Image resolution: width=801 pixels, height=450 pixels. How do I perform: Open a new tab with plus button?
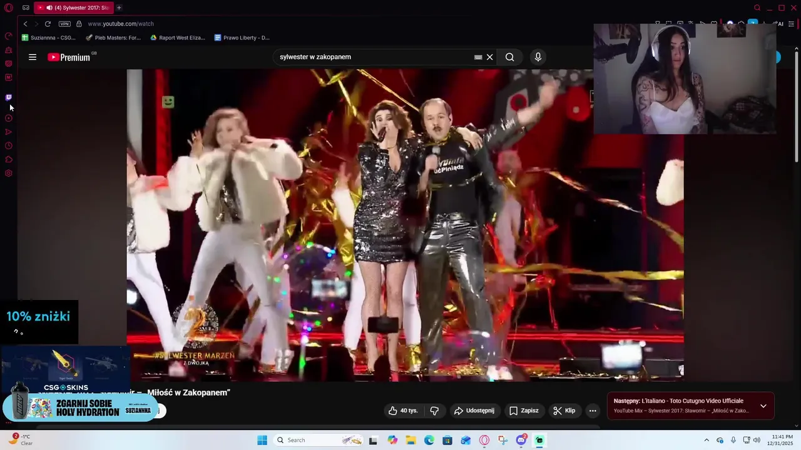[119, 7]
